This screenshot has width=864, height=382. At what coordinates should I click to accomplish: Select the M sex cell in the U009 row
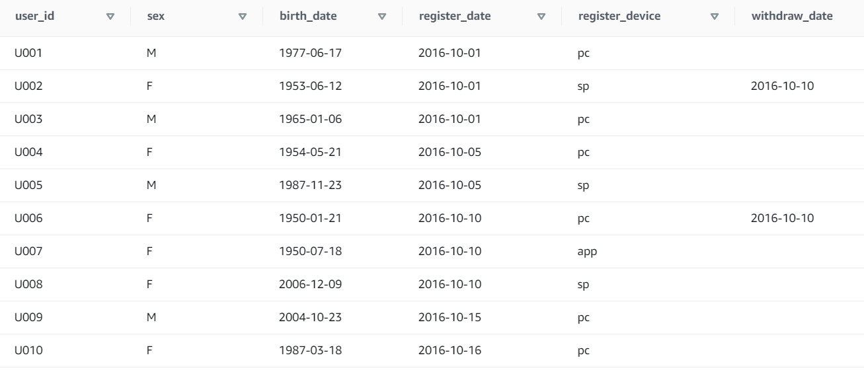click(151, 317)
